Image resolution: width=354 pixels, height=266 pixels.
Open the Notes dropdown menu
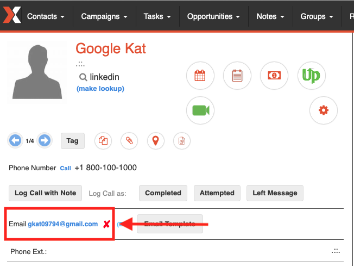point(270,16)
